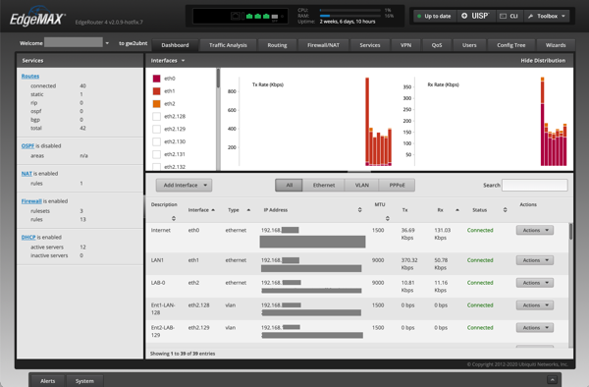Open the Wizards tab
The width and height of the screenshot is (589, 387).
(x=556, y=45)
